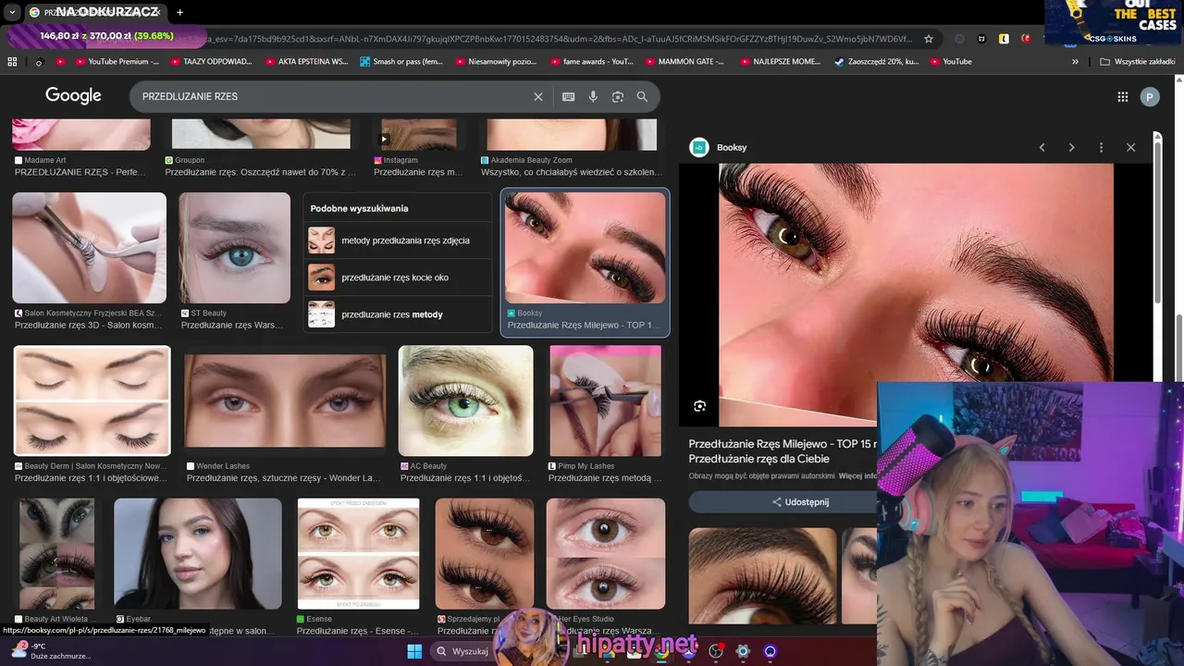Open the Windows Start menu

click(414, 651)
